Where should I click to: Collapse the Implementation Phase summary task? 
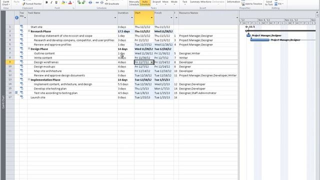29,79
